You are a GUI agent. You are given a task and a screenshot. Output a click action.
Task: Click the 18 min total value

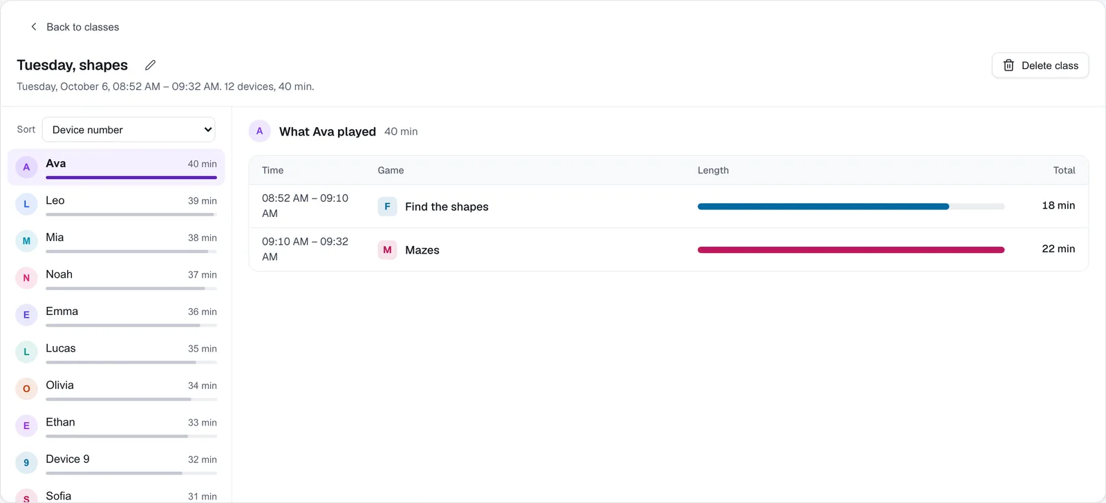(x=1058, y=205)
